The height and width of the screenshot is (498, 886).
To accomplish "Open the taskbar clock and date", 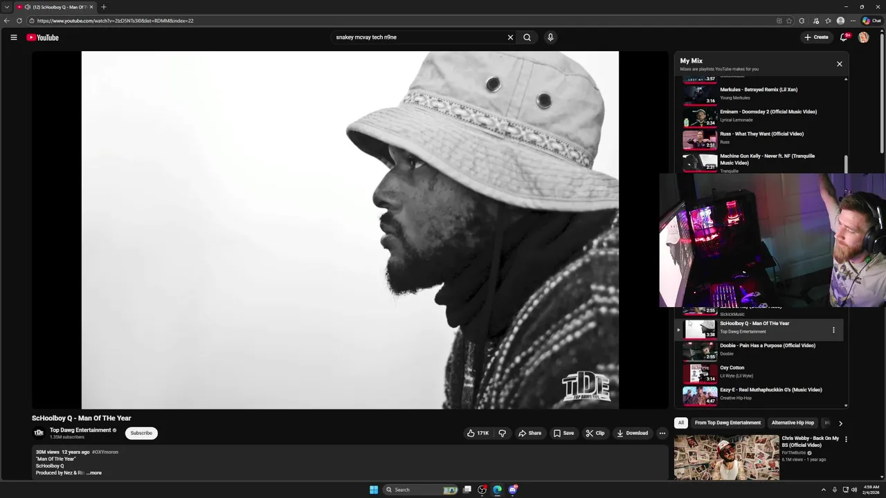I will pyautogui.click(x=871, y=490).
